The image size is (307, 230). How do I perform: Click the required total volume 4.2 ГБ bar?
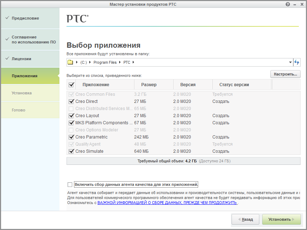click(x=184, y=161)
